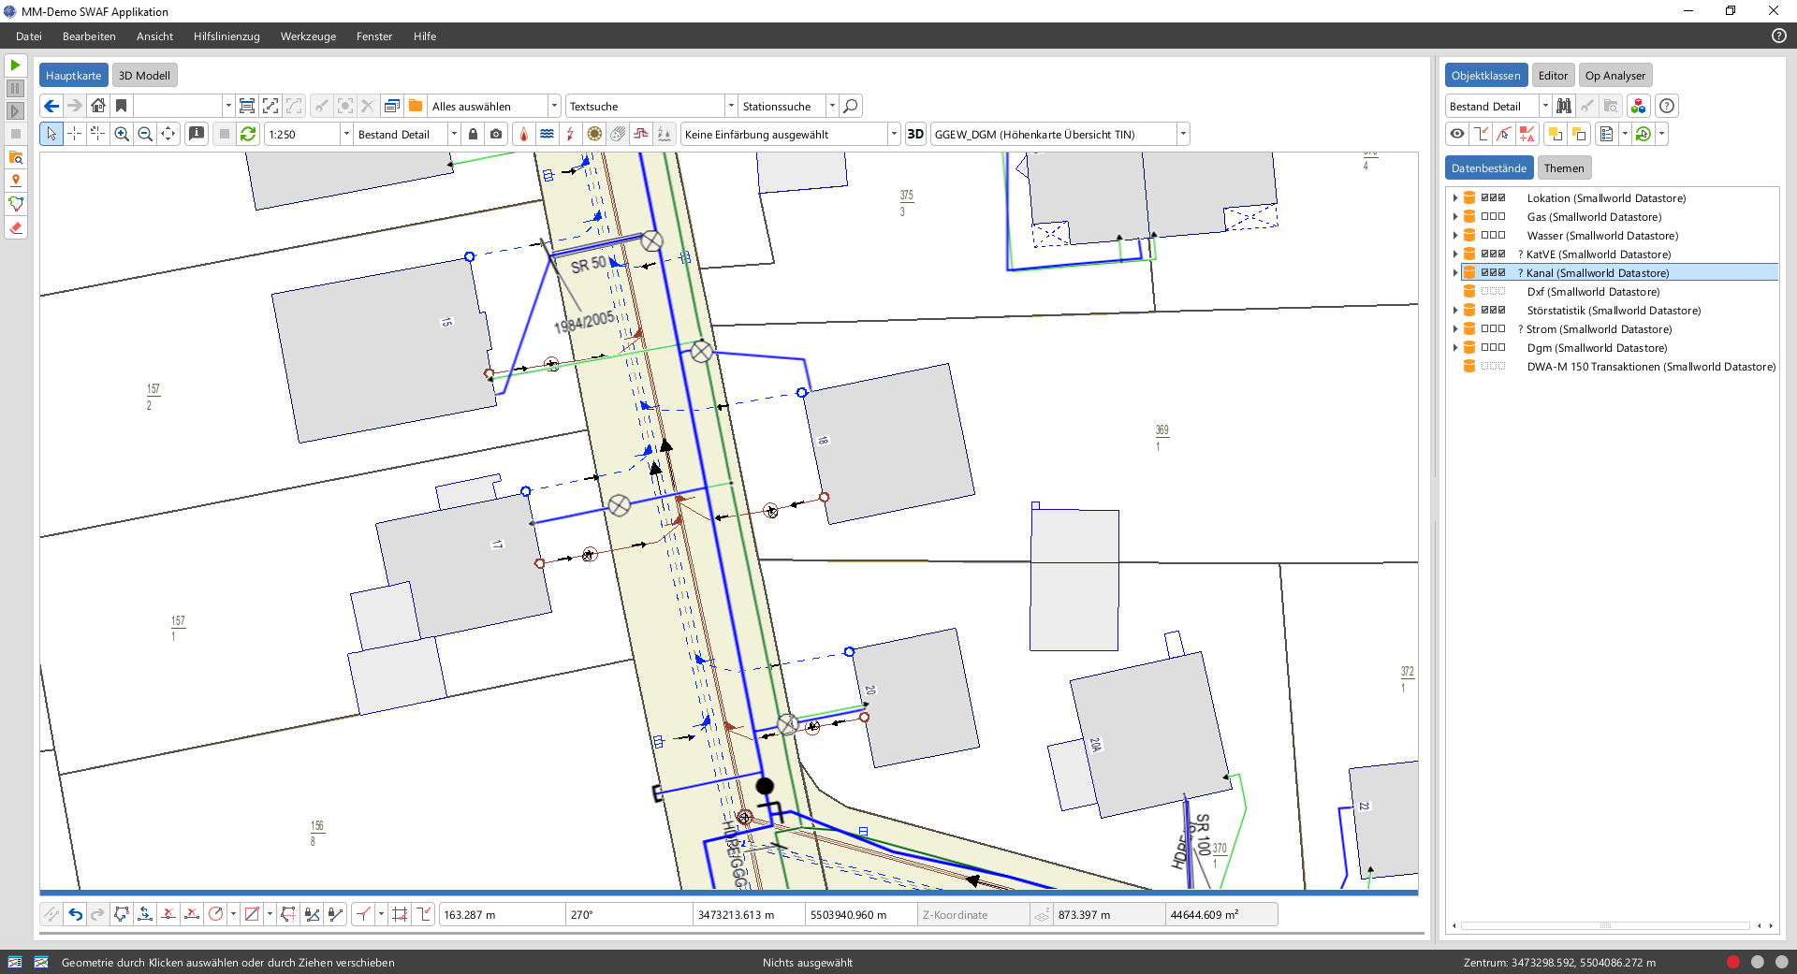The height and width of the screenshot is (974, 1797).
Task: Switch to the 3D Modell tab
Action: tap(144, 76)
